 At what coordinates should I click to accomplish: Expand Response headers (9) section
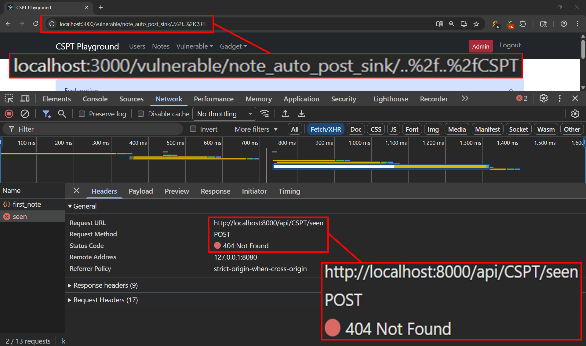[x=103, y=285]
